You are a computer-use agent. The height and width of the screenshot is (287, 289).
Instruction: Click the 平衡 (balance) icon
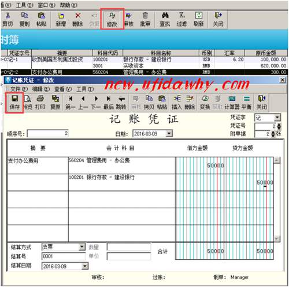[x=247, y=102]
